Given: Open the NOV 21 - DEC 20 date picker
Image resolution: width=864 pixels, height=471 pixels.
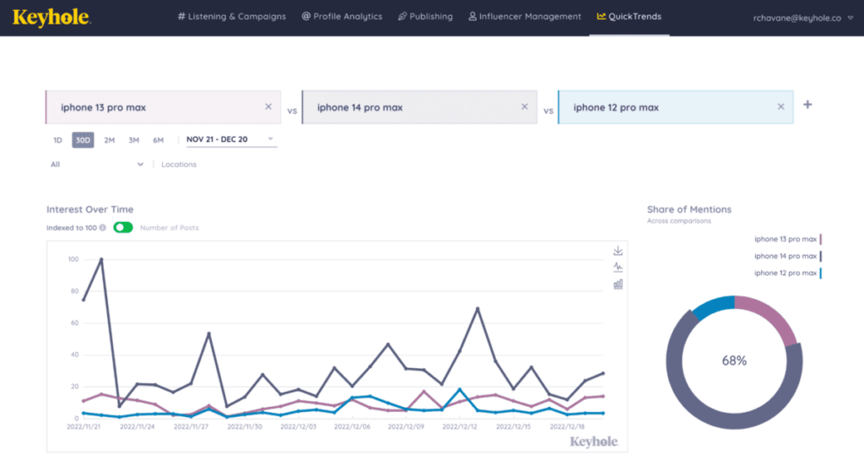Looking at the screenshot, I should point(230,139).
